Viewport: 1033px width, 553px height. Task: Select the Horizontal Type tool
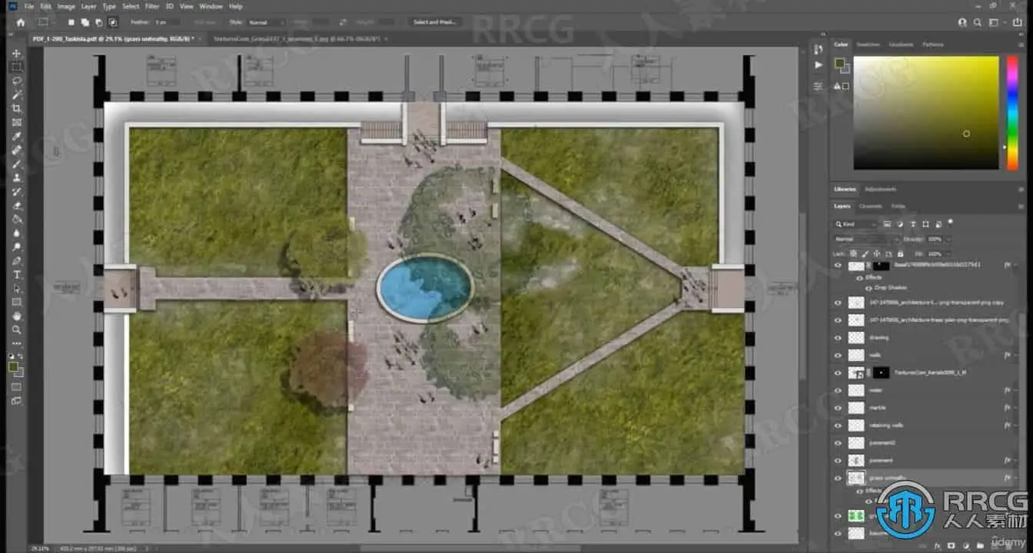[x=17, y=275]
